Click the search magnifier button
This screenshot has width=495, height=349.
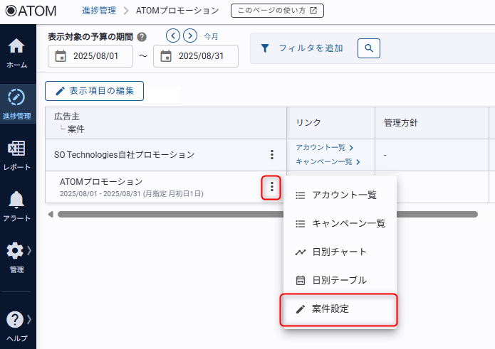coord(369,48)
